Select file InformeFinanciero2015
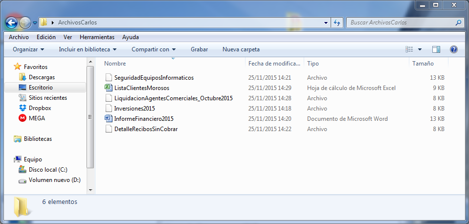This screenshot has height=224, width=469. pos(144,119)
